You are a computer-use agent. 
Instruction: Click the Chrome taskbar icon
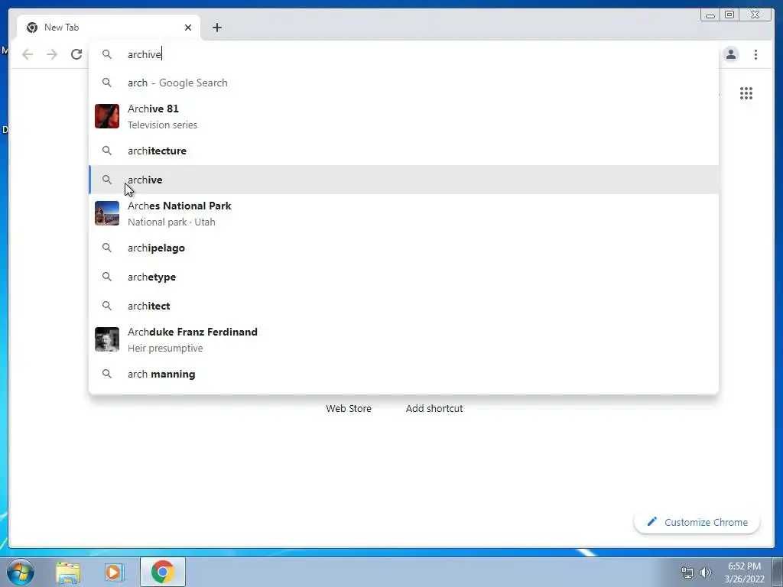(x=163, y=572)
